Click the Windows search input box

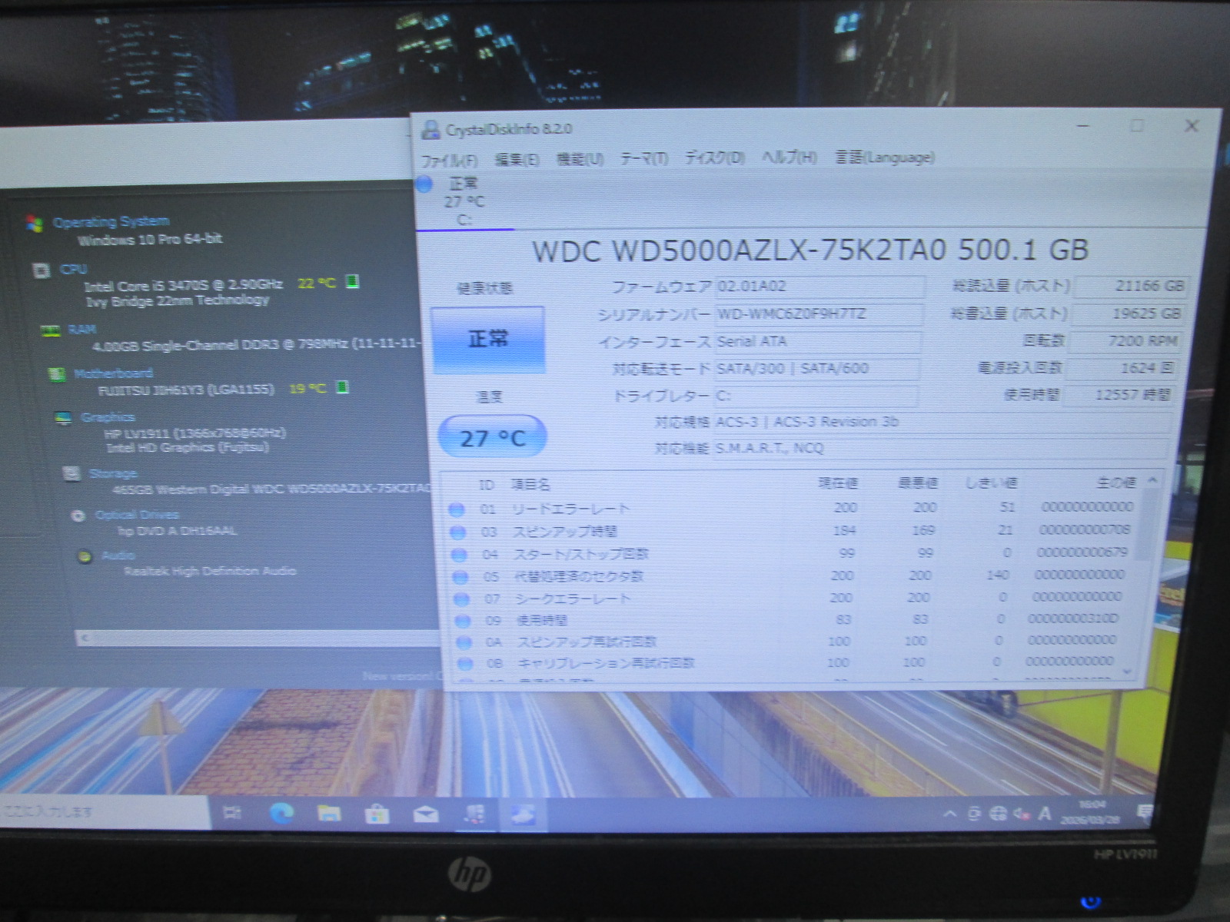point(104,812)
